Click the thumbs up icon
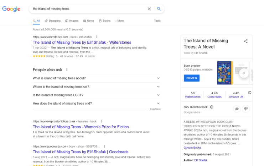 [237, 109]
